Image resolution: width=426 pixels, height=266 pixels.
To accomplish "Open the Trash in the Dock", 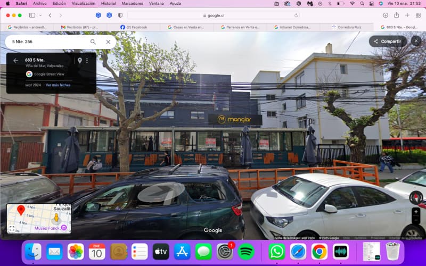I will point(392,251).
